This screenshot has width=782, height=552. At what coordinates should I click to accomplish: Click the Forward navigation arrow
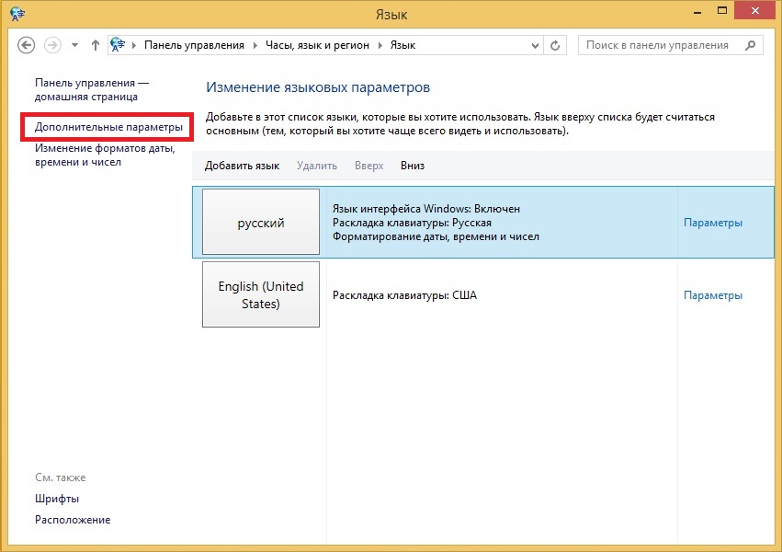(x=53, y=45)
